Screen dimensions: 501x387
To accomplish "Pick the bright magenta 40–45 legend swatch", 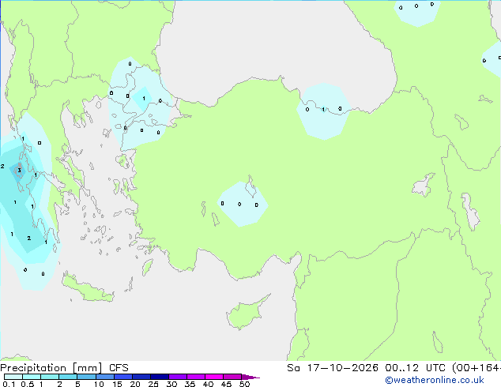I will tap(214, 377).
